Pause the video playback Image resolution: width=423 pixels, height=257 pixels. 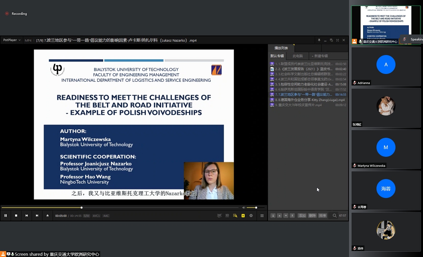click(x=6, y=215)
